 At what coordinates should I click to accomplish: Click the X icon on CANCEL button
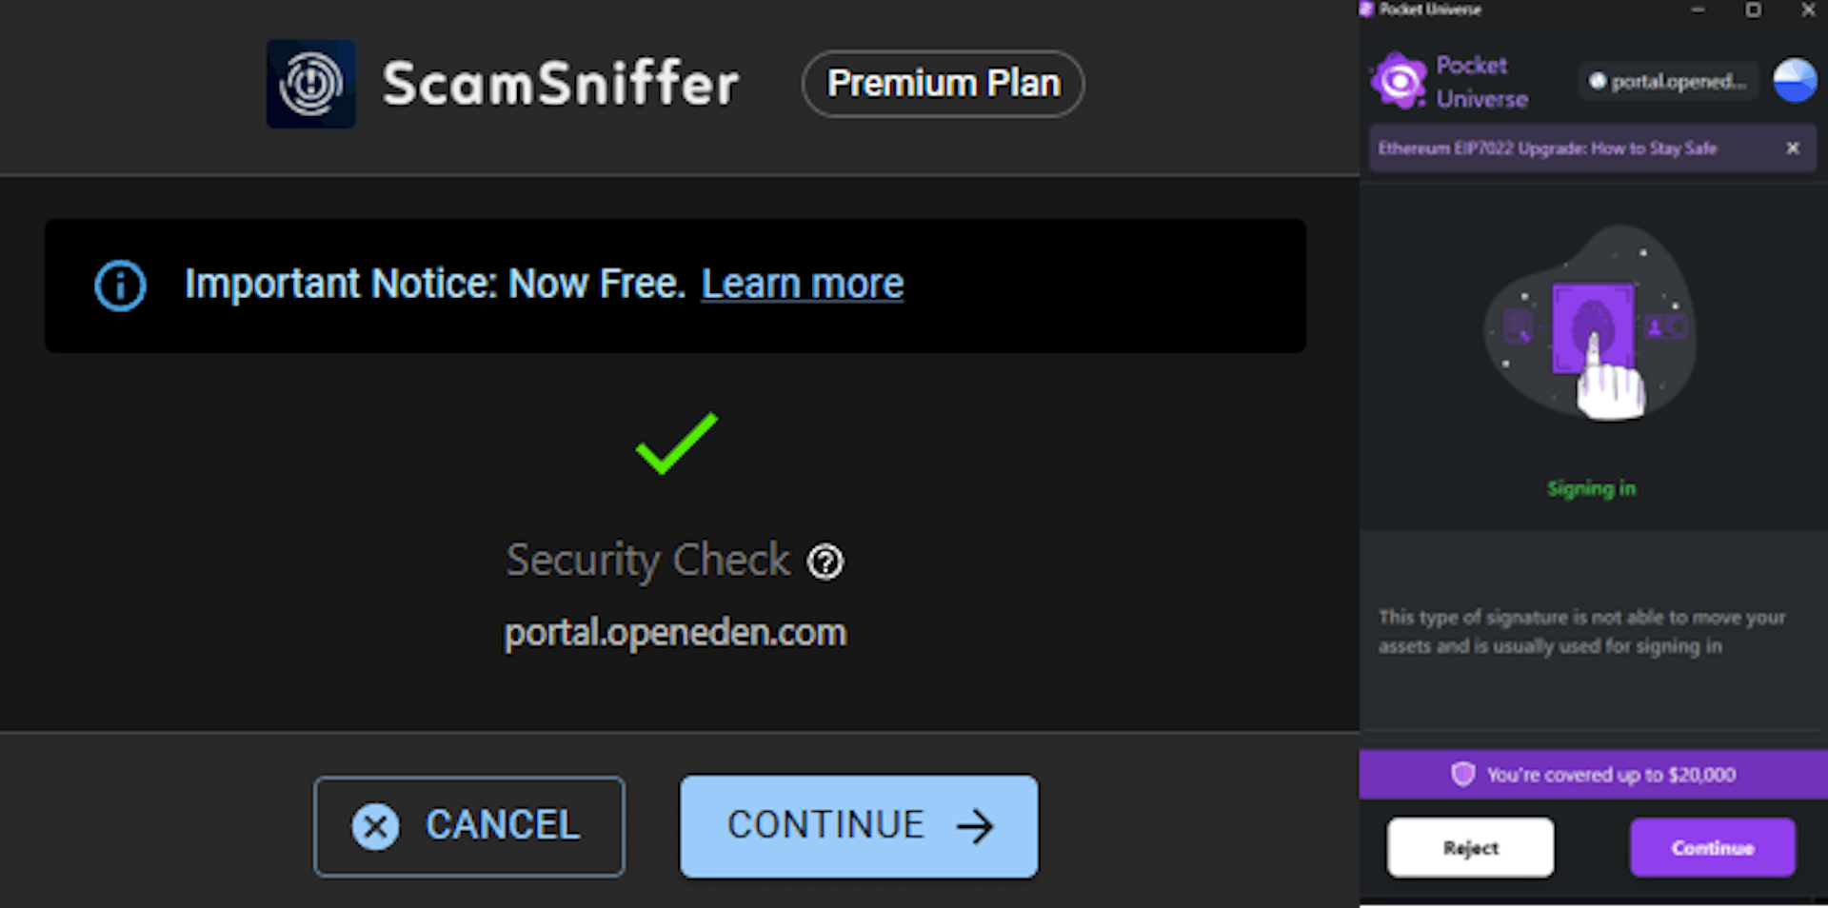(376, 826)
